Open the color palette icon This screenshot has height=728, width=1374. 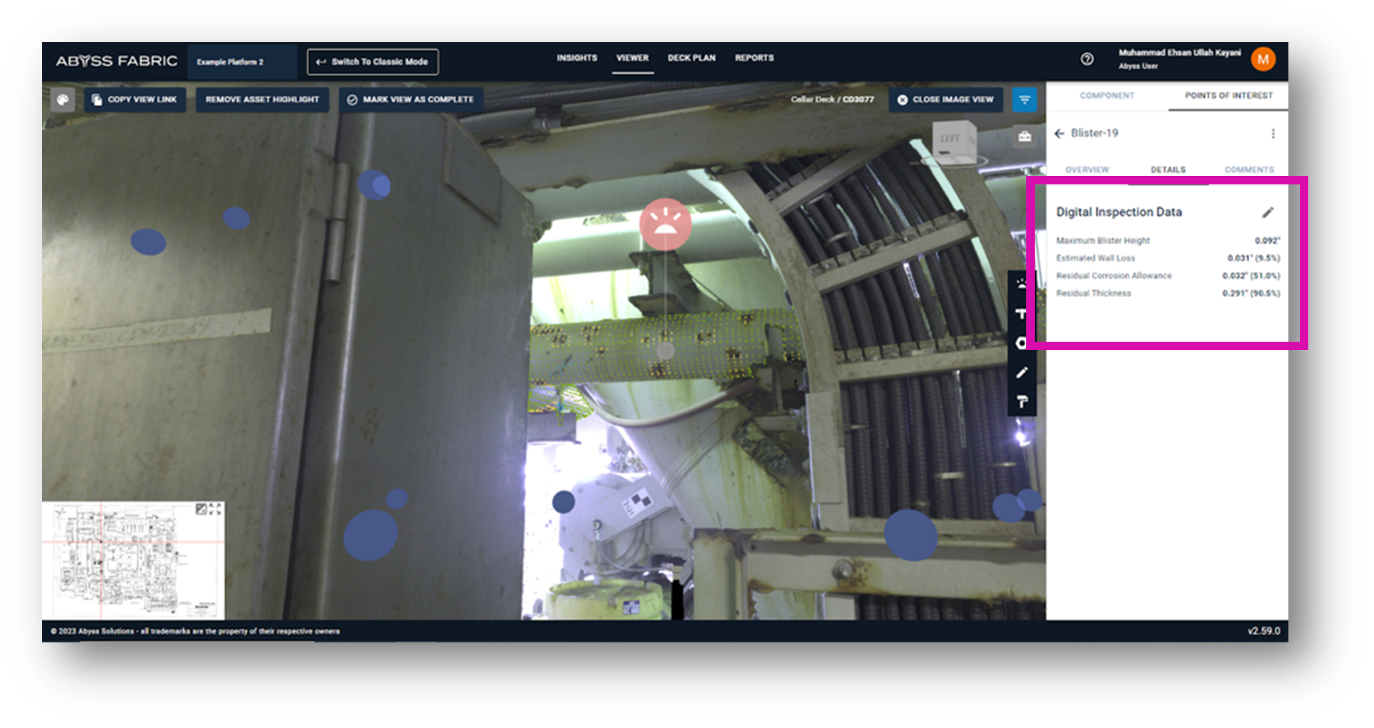click(x=63, y=100)
